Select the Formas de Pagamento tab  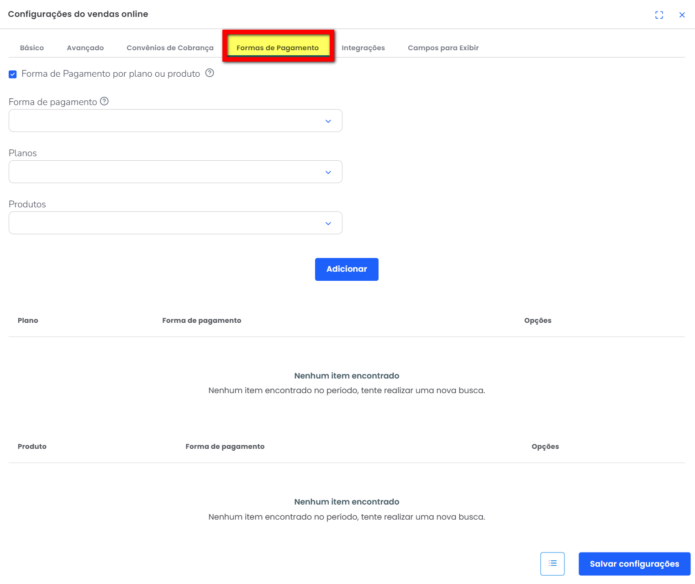point(278,48)
